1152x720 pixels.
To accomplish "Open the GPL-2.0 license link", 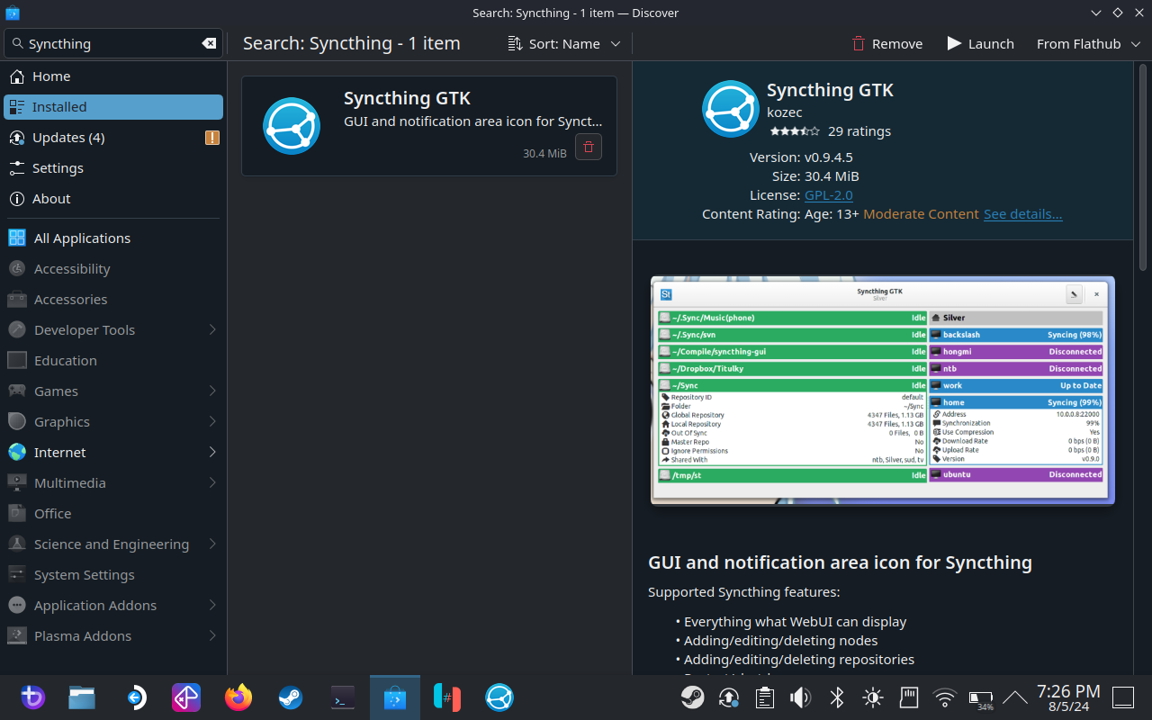I will (829, 195).
